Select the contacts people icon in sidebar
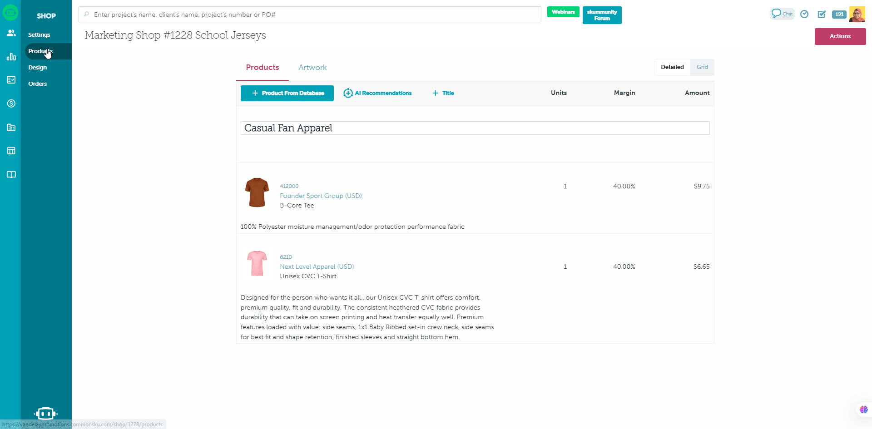Viewport: 872px width, 429px height. tap(10, 33)
